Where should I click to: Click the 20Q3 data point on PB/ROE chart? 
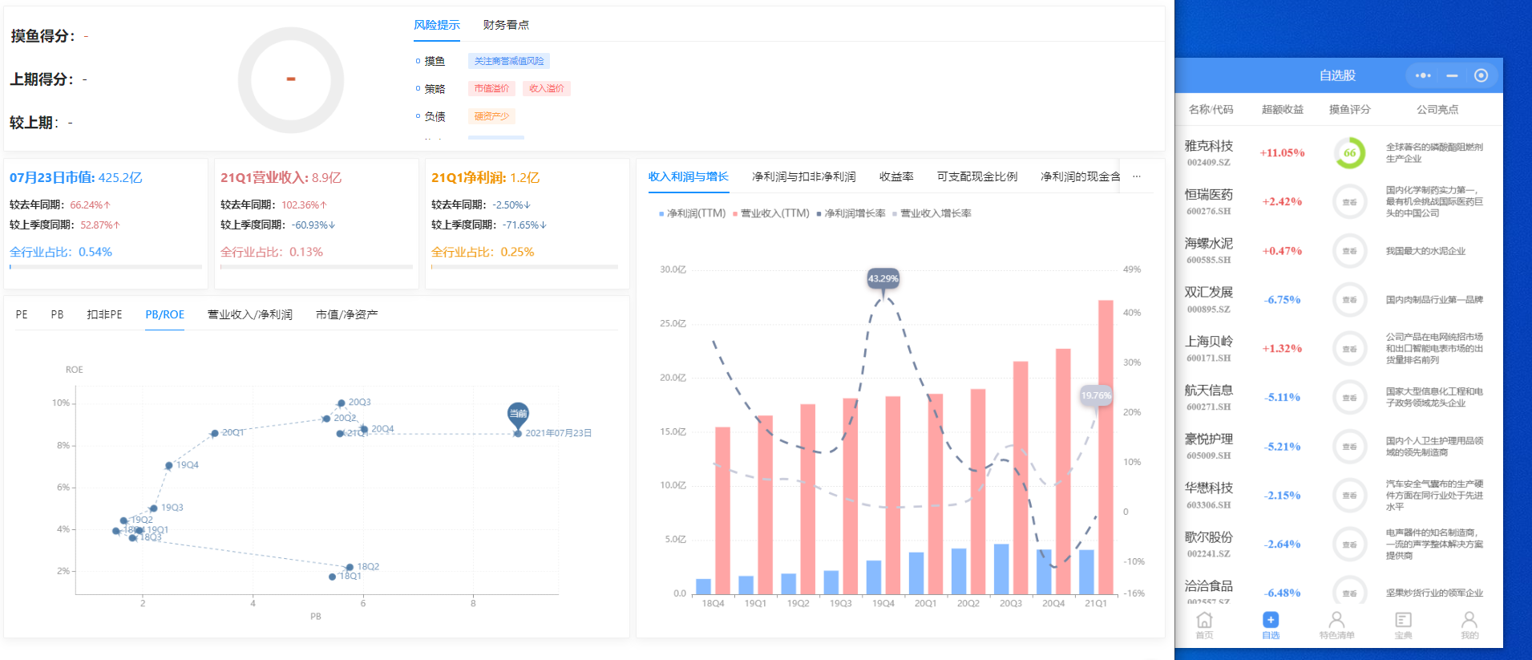[341, 403]
